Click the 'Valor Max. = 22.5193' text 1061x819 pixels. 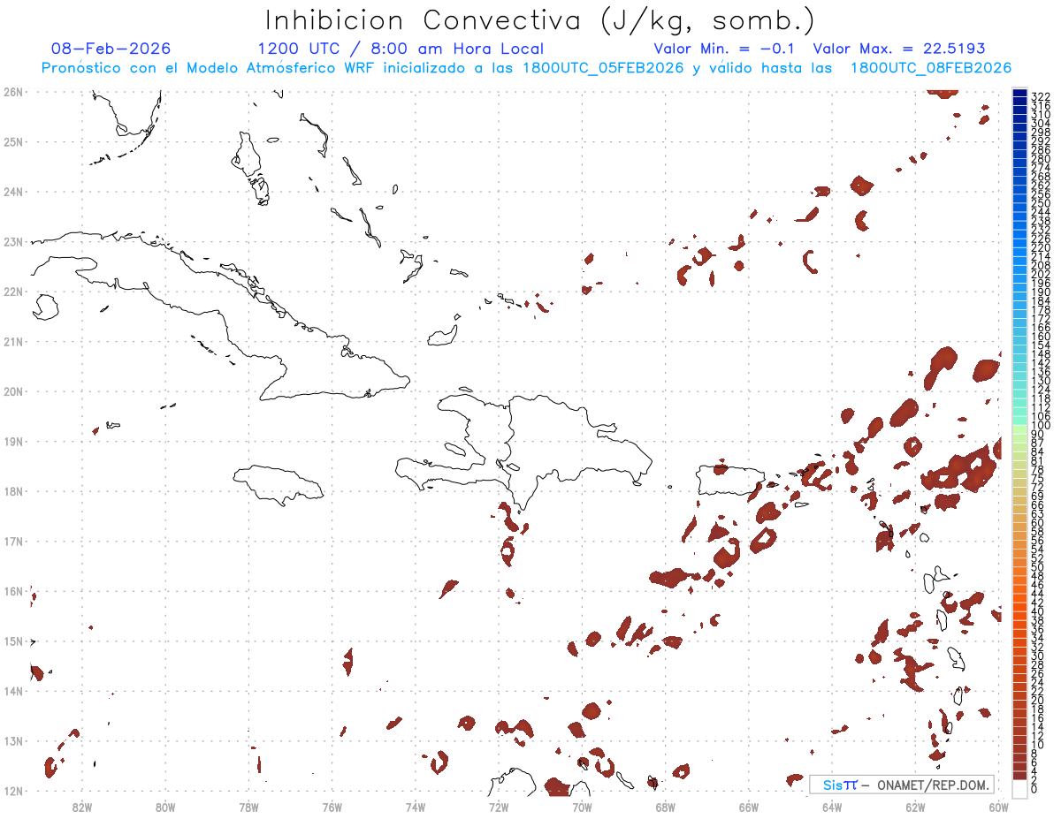pos(899,49)
